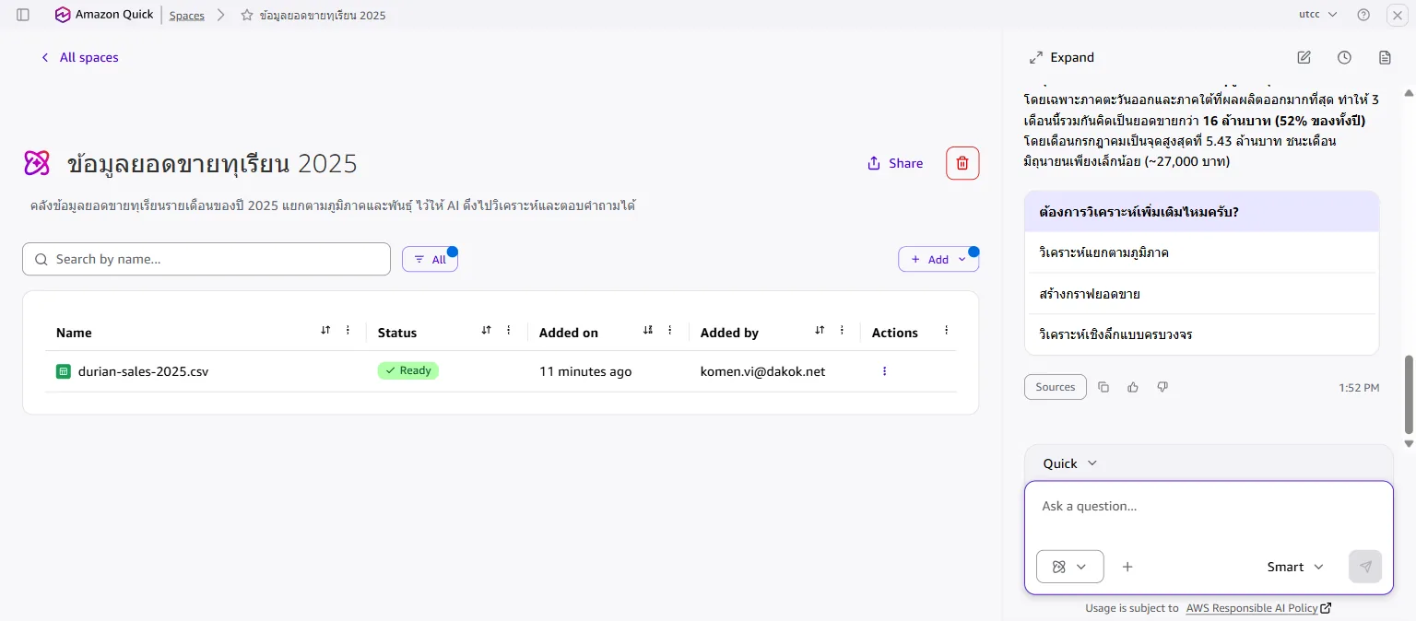1416x621 pixels.
Task: Open the Name column options menu
Action: (x=348, y=331)
